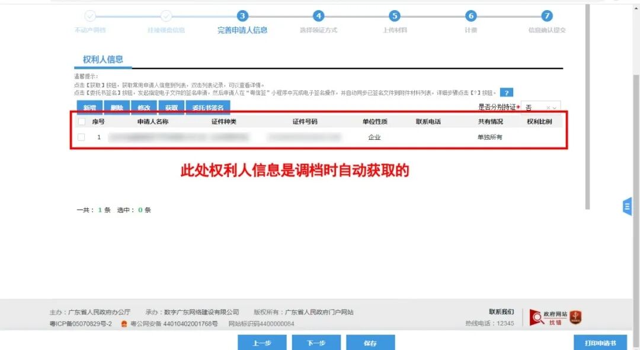640x350 pixels.
Task: Clear the dropdown value with the x
Action: pos(548,107)
